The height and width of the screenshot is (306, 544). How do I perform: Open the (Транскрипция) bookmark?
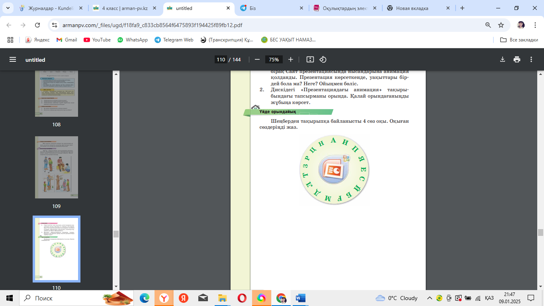point(227,40)
